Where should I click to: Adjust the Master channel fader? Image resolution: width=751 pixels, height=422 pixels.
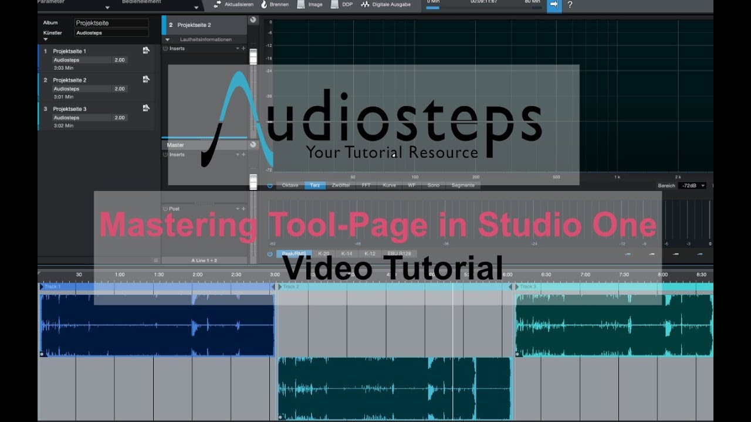click(253, 182)
